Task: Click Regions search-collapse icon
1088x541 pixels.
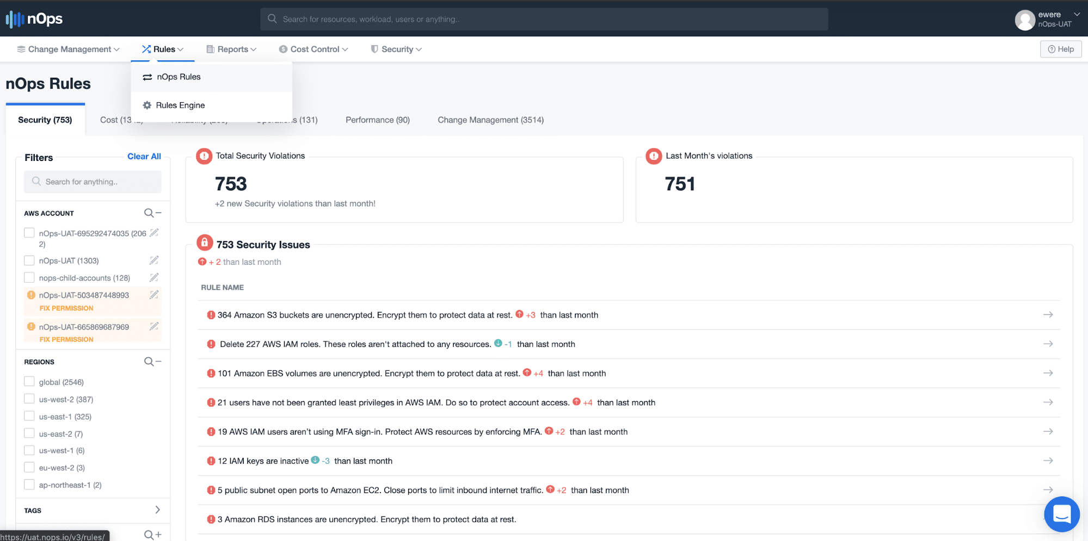Action: [x=152, y=362]
